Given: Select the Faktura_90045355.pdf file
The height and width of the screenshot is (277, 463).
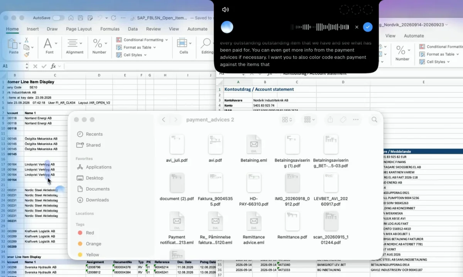Looking at the screenshot, I should point(215,190).
